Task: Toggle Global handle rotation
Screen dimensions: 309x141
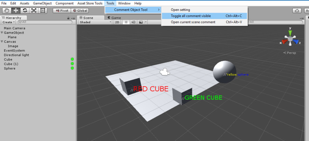Action: click(80, 11)
